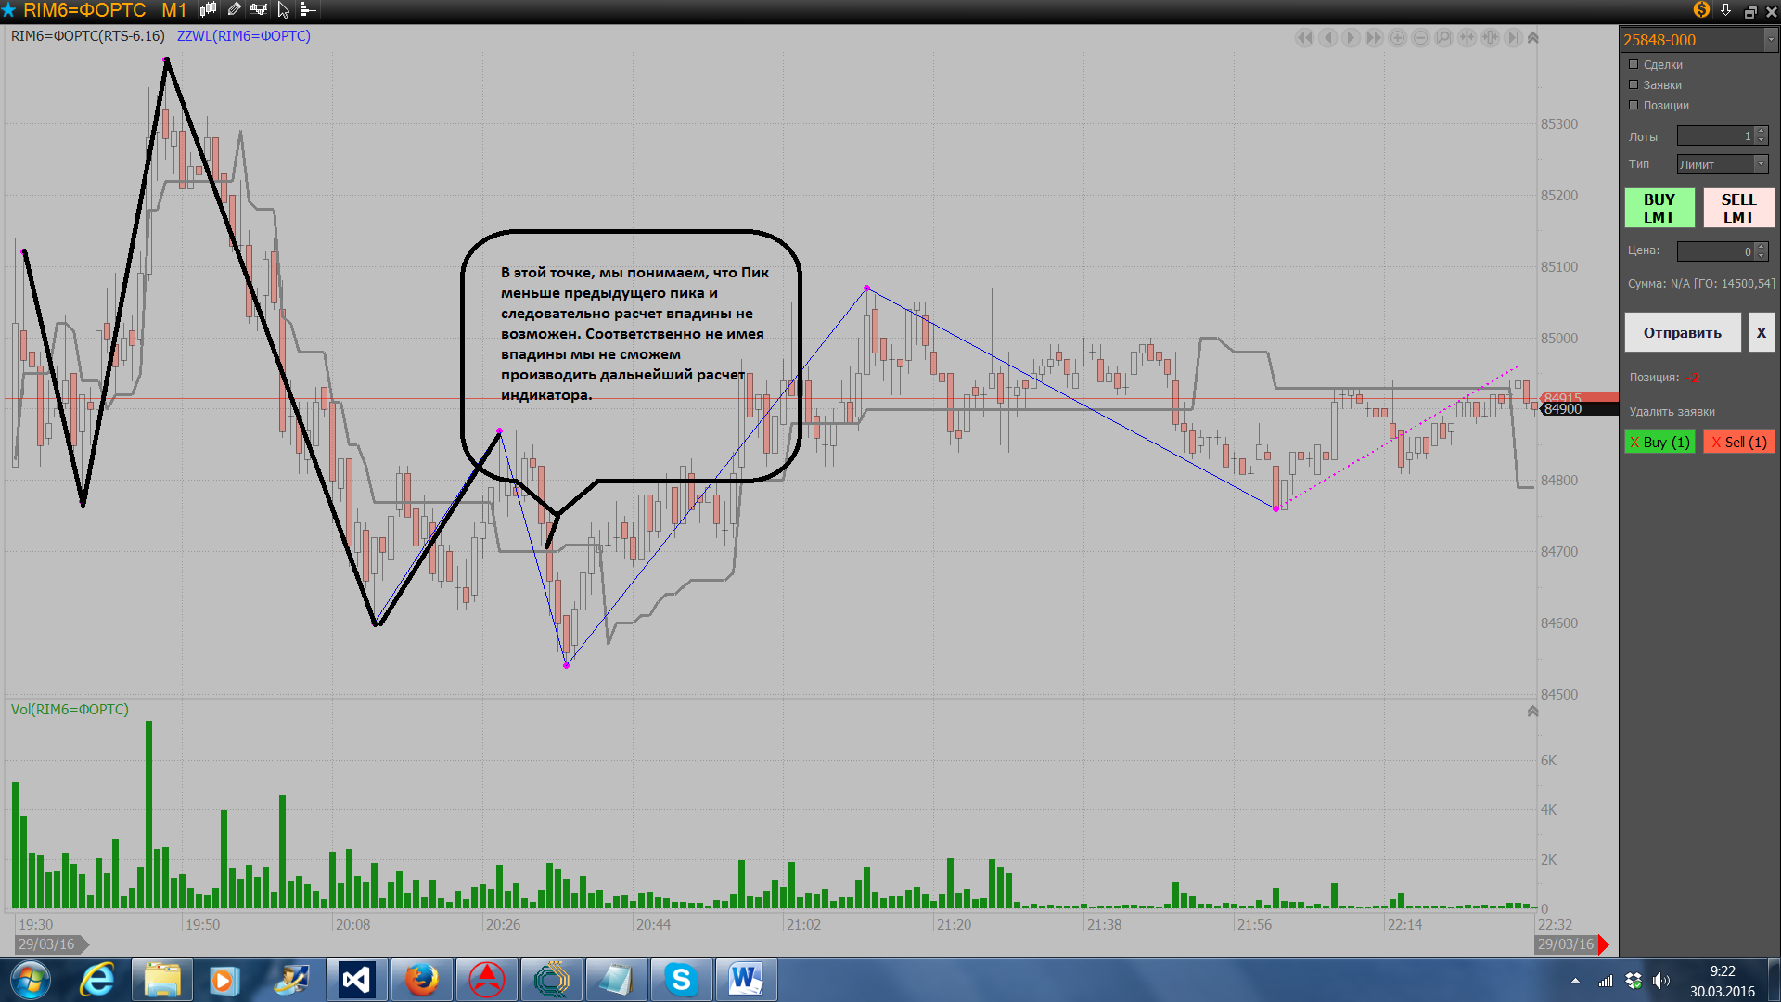This screenshot has width=1781, height=1002.
Task: Click the orange dollar trading panel icon
Action: point(1701,10)
